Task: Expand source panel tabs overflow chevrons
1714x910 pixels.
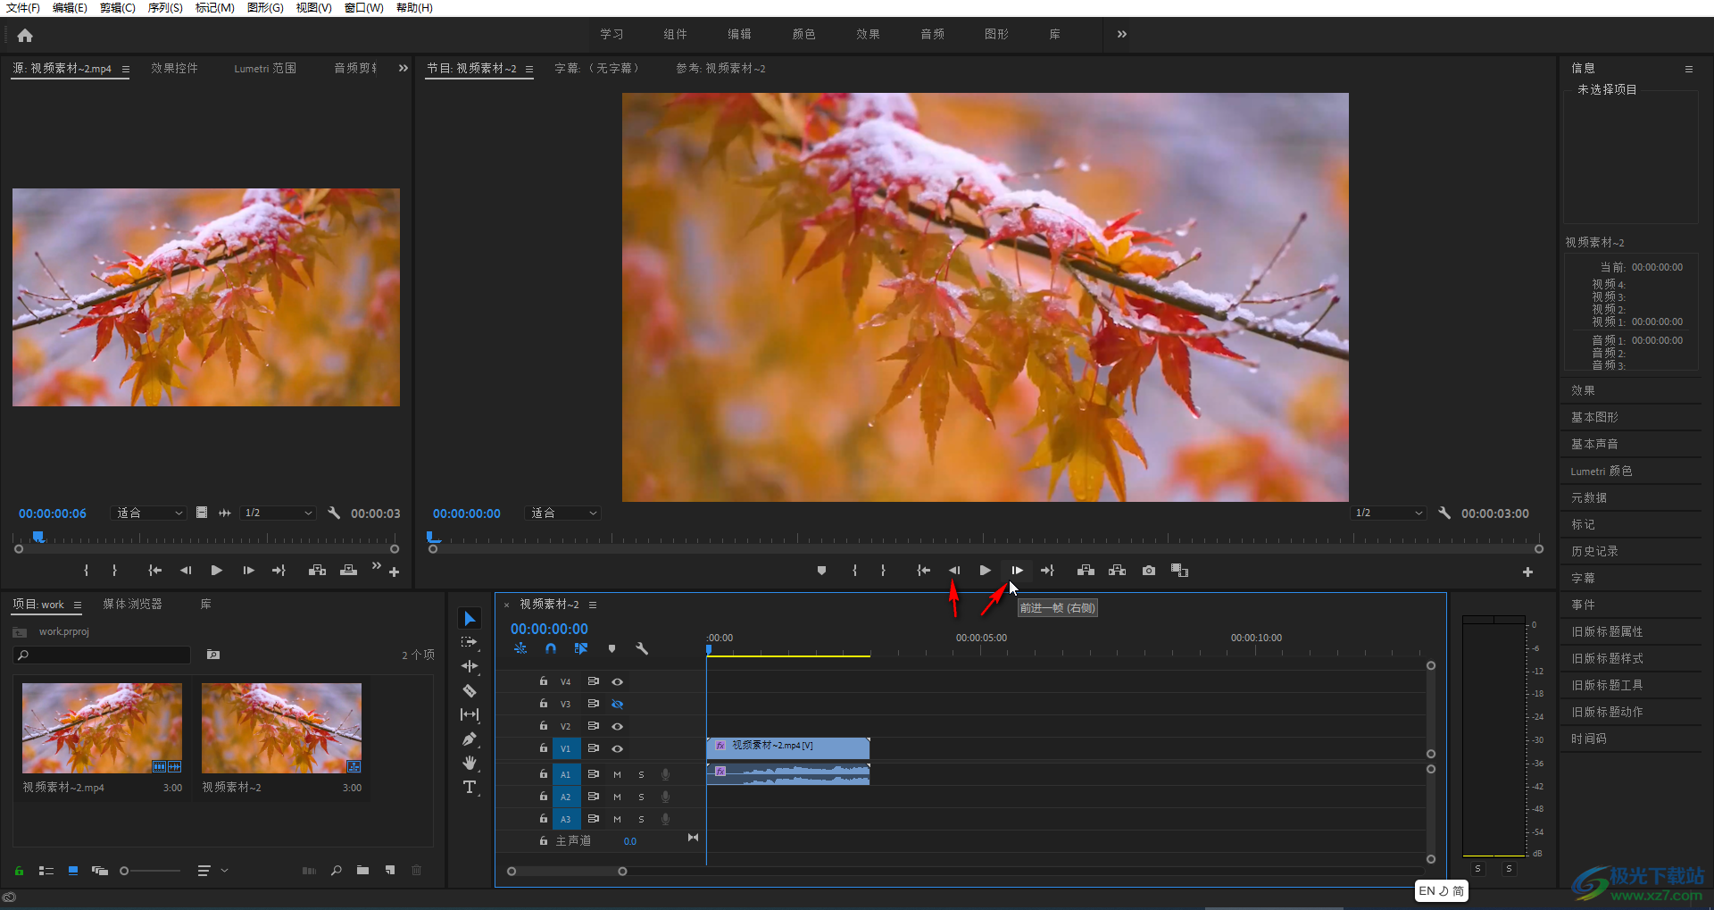Action: tap(403, 68)
